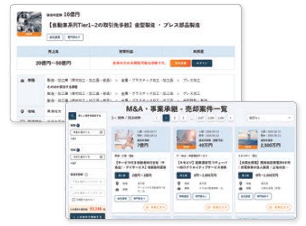Click the next page arrow in pagination

tap(230, 118)
